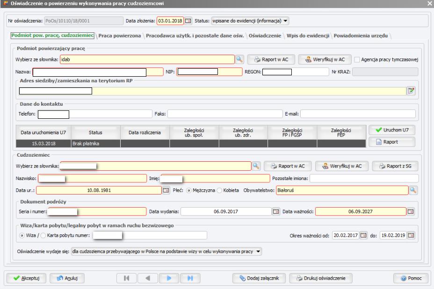Search the Podmiot dictionary with magnifier icon

pos(239,59)
